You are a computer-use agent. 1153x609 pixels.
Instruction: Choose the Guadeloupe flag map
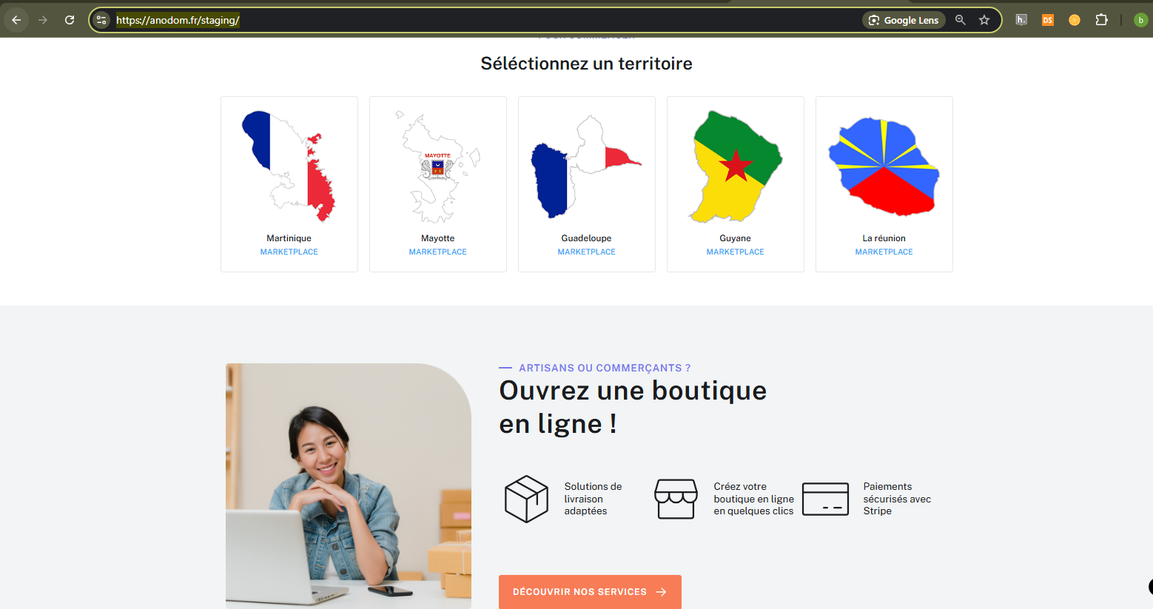586,166
